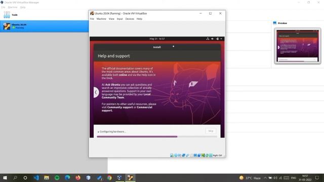Select Tools in VirtualBox Manager sidebar
This screenshot has width=324, height=182.
pyautogui.click(x=45, y=15)
